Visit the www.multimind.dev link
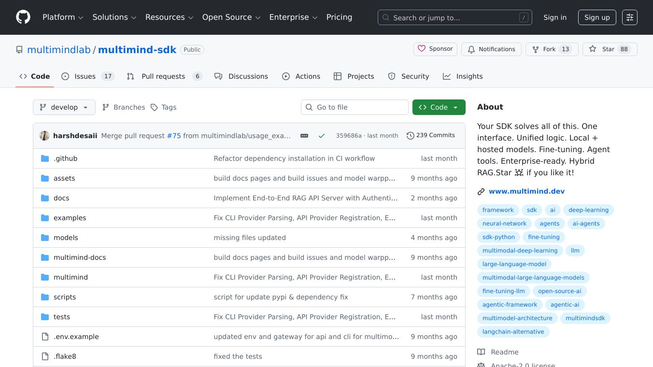Screen dimensions: 653x367 pos(526,191)
